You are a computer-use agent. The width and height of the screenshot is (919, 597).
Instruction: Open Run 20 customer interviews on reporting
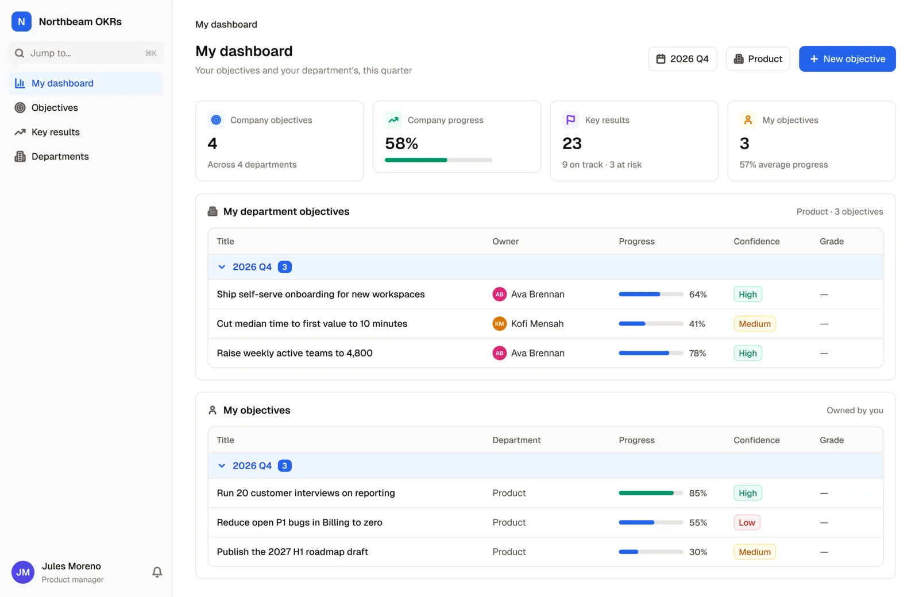(306, 493)
